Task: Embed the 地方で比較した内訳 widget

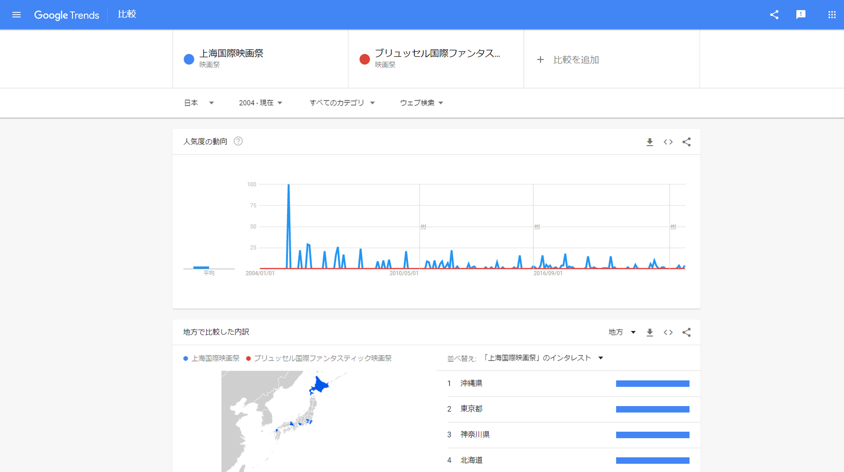Action: tap(668, 332)
